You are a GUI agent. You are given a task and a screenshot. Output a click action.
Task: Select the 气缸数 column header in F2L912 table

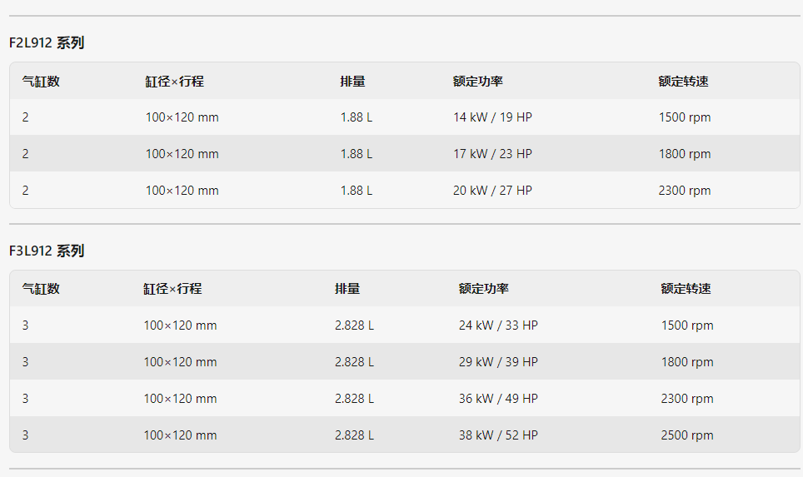pyautogui.click(x=41, y=82)
